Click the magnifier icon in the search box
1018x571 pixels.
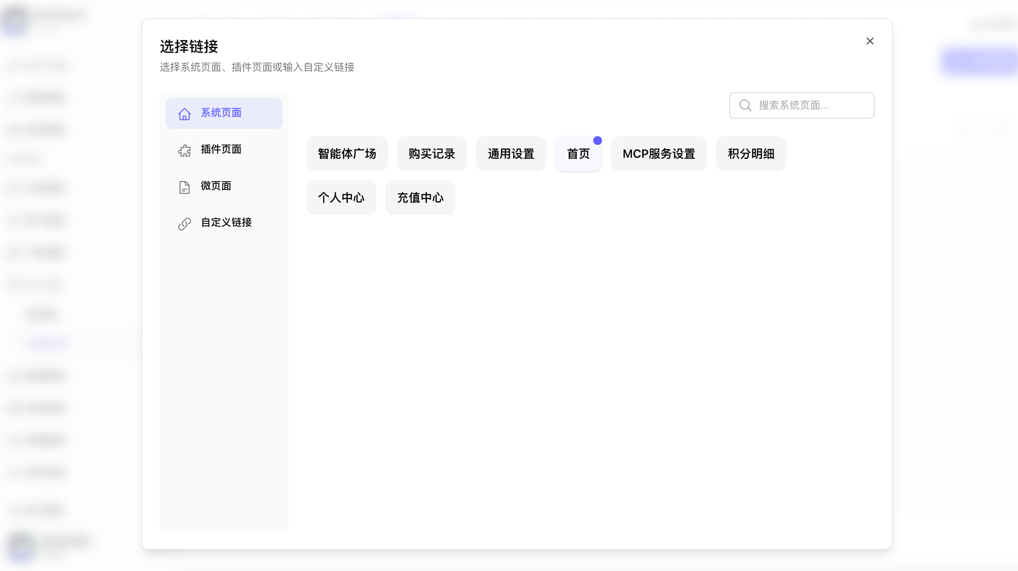coord(745,105)
